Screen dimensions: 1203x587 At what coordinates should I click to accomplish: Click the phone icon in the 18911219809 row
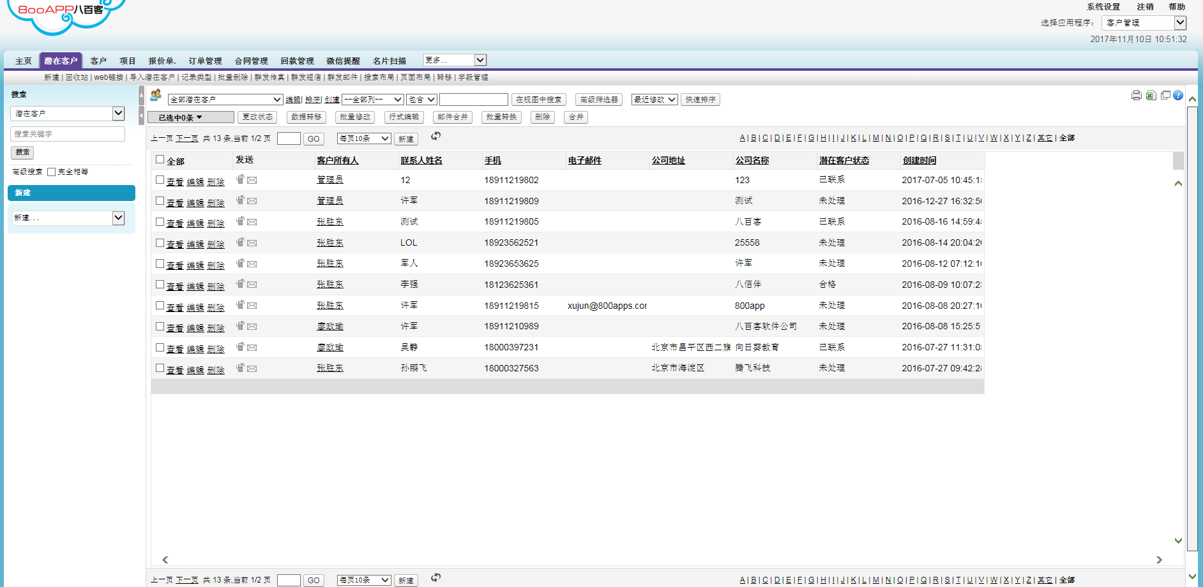240,200
